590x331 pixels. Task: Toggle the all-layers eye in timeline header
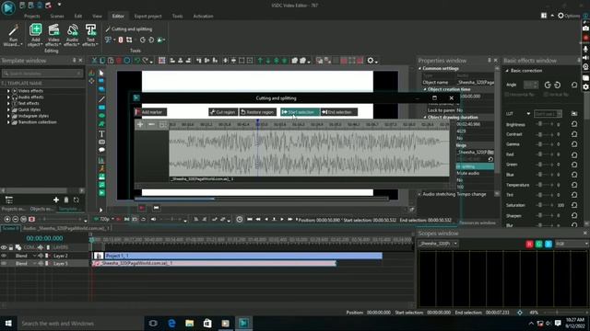pyautogui.click(x=4, y=247)
